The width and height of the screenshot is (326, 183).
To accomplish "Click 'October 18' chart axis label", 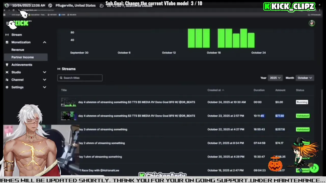I will click(214, 53).
